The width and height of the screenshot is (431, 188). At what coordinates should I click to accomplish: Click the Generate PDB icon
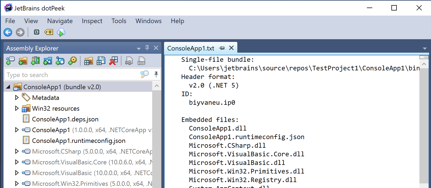141,61
